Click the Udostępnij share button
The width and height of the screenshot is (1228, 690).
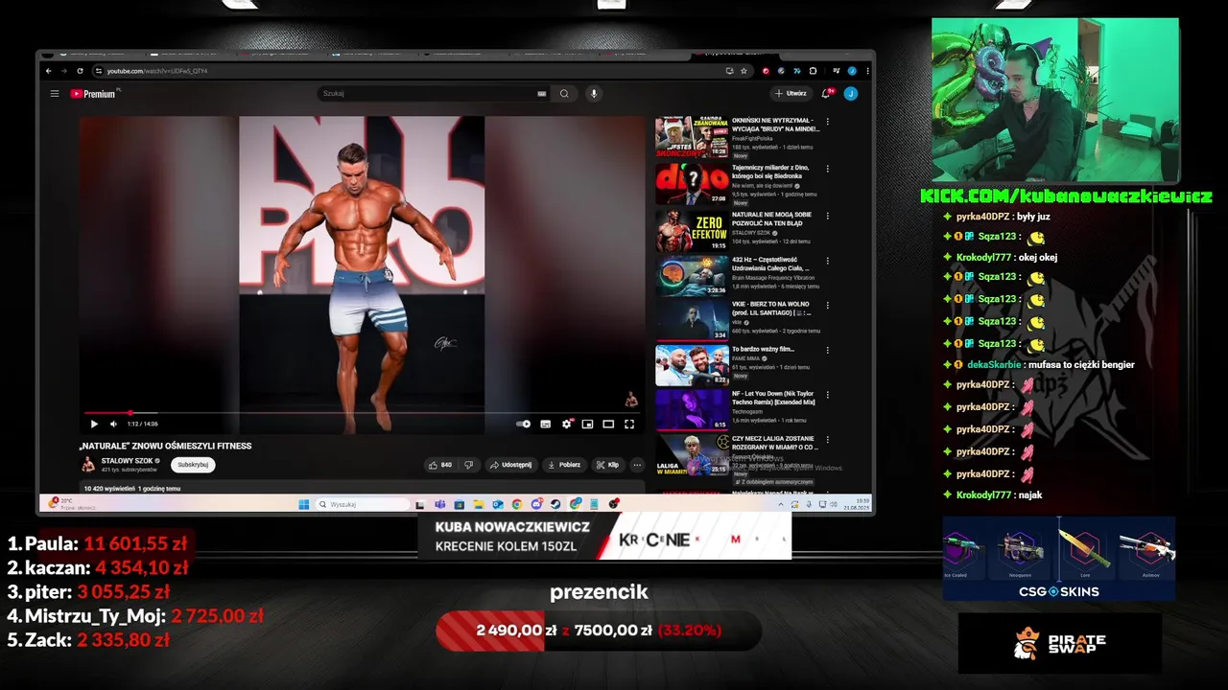coord(510,465)
